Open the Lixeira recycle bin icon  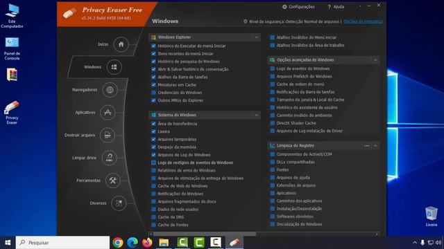point(432,216)
